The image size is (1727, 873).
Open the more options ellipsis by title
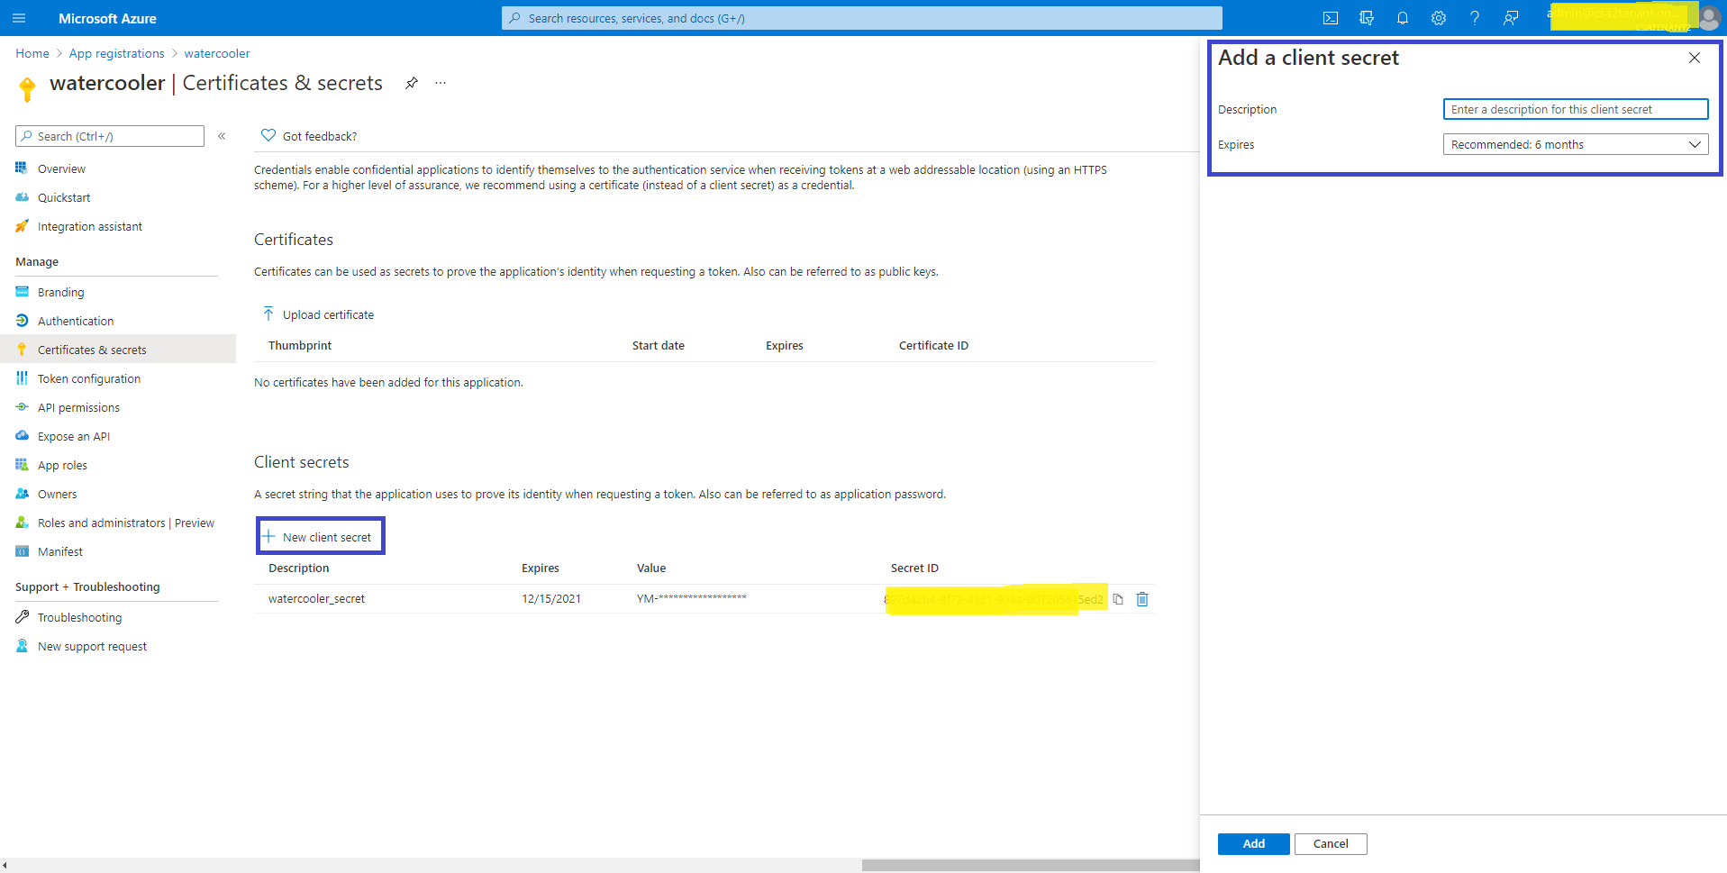pos(441,83)
